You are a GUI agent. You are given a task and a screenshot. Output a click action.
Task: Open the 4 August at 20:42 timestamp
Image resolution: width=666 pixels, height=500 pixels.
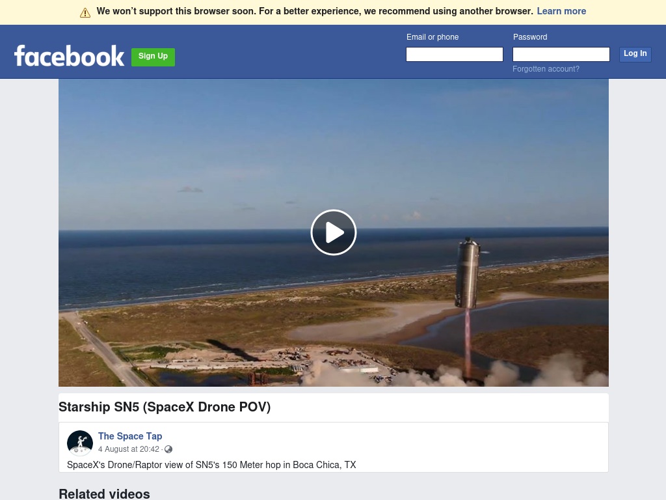click(x=129, y=449)
